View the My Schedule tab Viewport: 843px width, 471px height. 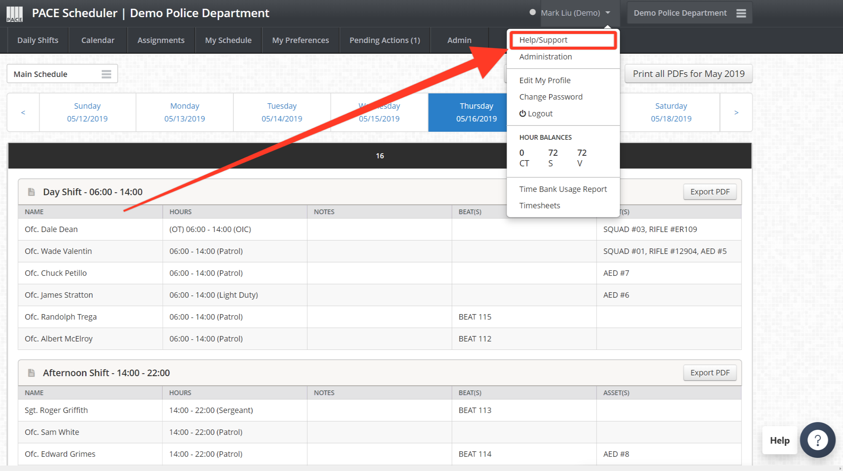[228, 40]
